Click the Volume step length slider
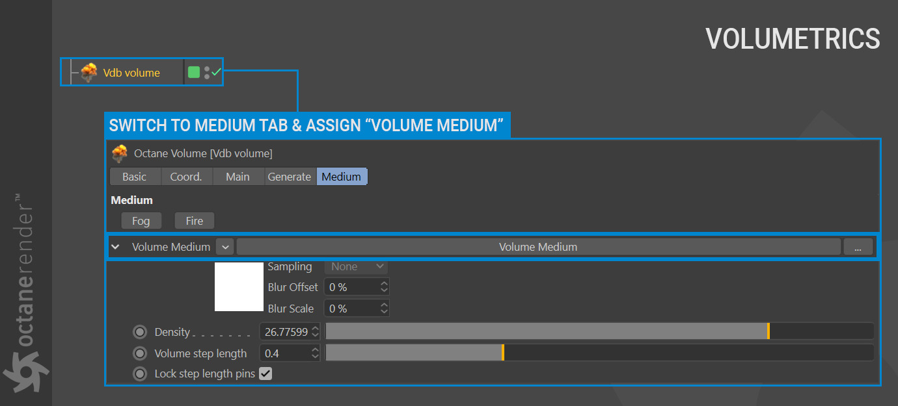This screenshot has width=898, height=406. (x=599, y=353)
